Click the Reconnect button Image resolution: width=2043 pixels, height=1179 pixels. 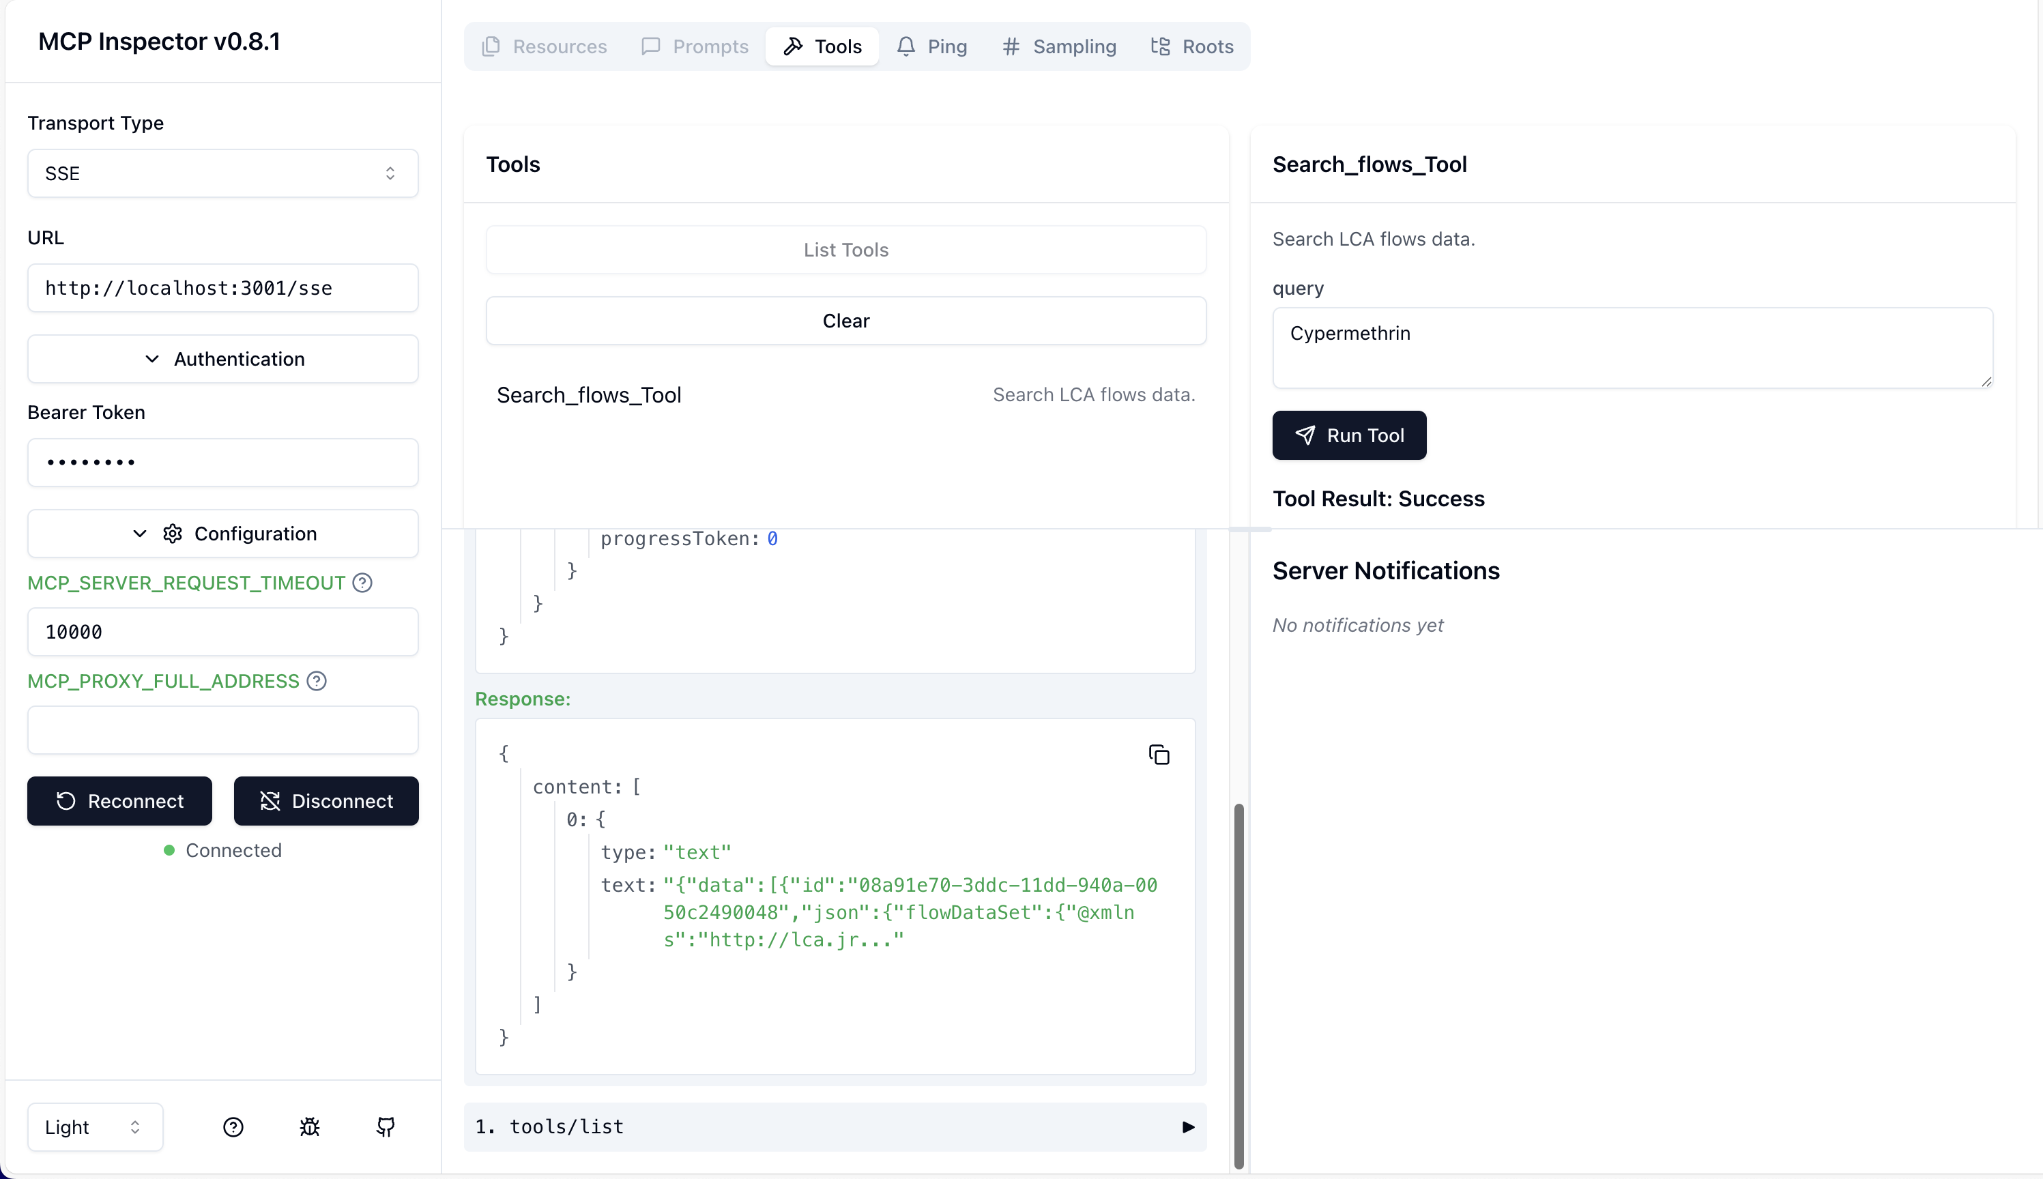click(119, 800)
